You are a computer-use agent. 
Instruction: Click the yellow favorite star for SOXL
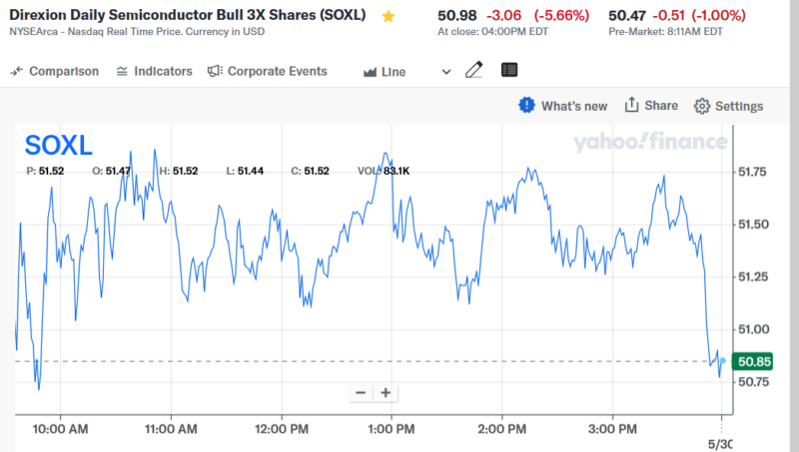389,17
